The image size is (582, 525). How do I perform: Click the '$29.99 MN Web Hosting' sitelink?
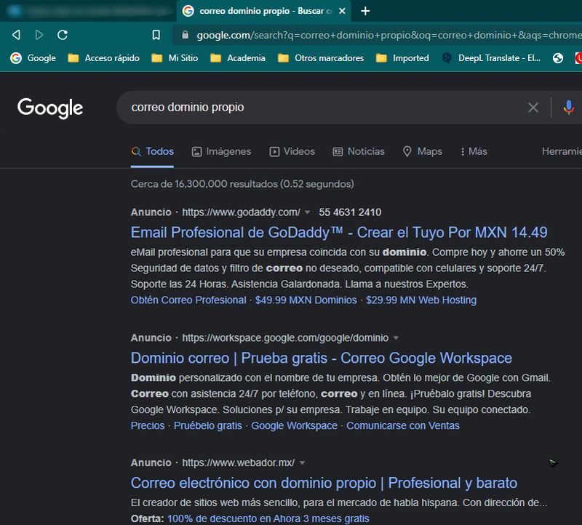pos(421,300)
